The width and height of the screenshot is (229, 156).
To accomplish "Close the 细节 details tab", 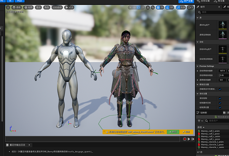I will click(219, 7).
